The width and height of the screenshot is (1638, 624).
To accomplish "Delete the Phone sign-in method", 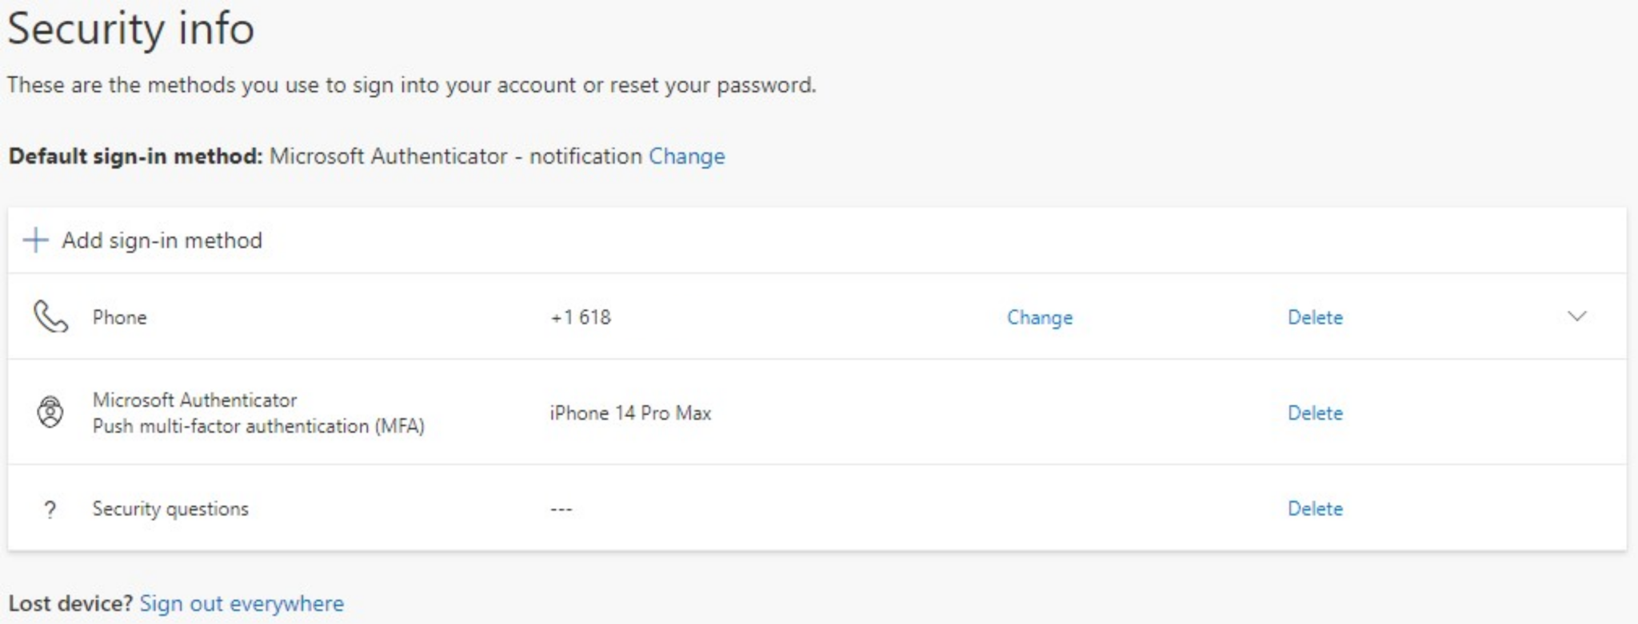I will tap(1316, 317).
